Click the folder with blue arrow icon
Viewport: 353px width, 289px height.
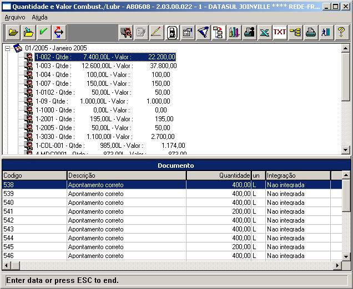click(x=29, y=32)
